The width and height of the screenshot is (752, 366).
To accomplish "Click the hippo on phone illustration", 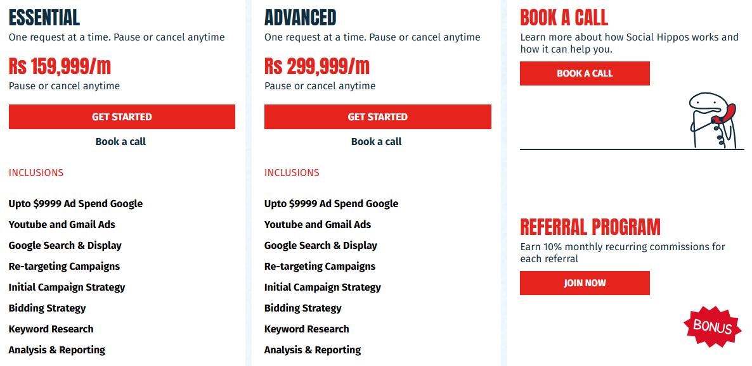I will 712,120.
